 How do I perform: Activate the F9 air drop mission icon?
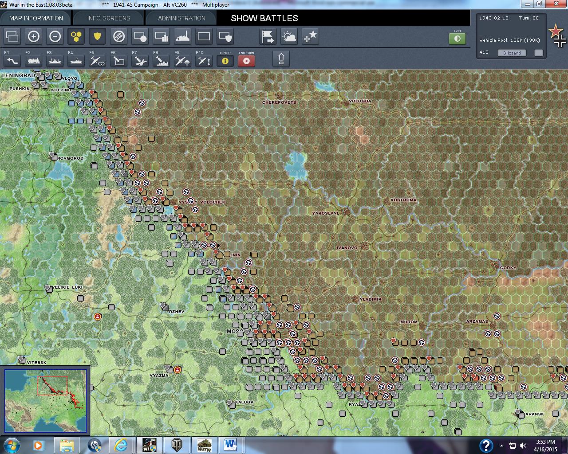[182, 61]
